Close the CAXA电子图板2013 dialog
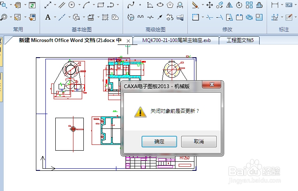 (212, 84)
